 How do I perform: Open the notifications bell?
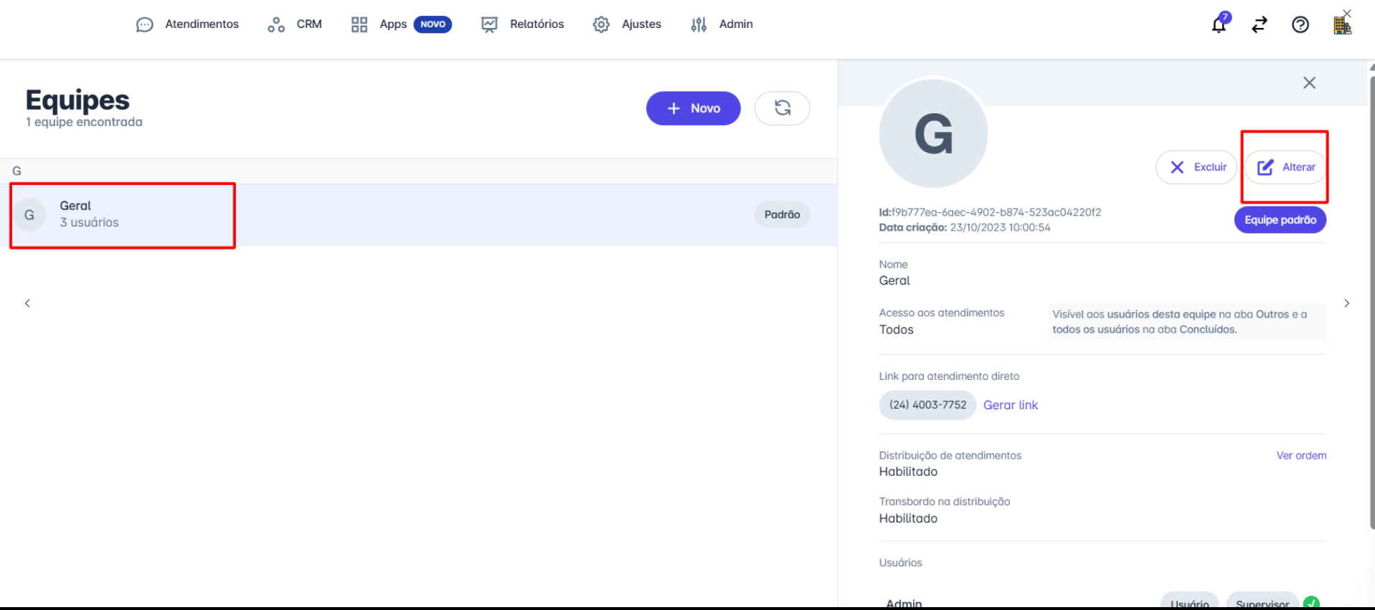coord(1219,25)
